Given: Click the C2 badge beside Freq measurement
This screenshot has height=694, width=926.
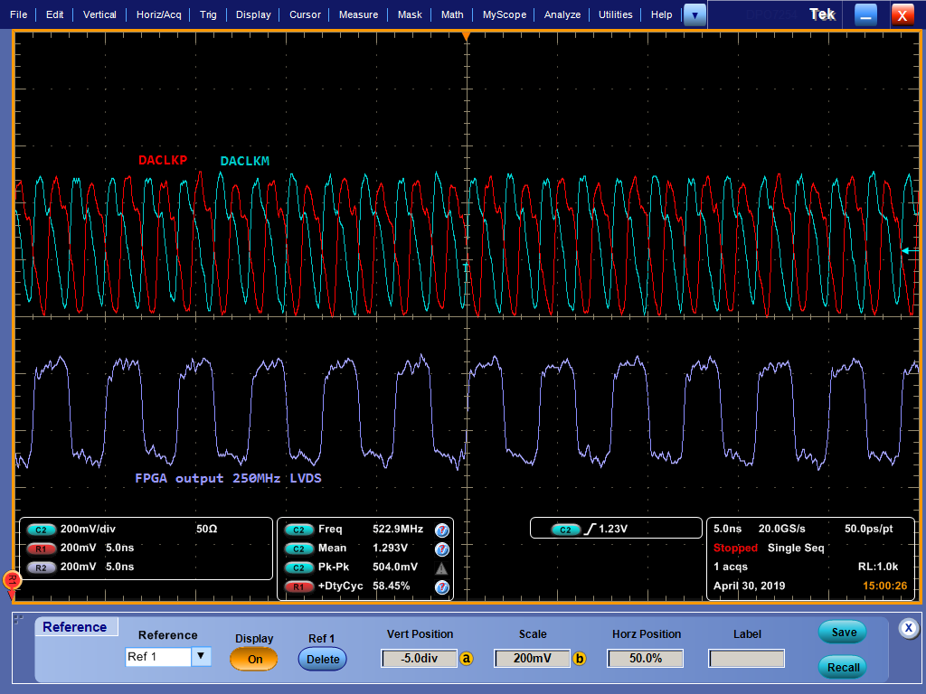Looking at the screenshot, I should click(x=298, y=530).
